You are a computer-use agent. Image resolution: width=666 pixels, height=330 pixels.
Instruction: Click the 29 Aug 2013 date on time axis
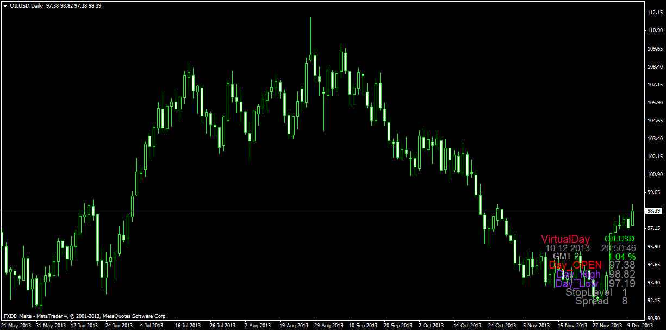pos(329,326)
